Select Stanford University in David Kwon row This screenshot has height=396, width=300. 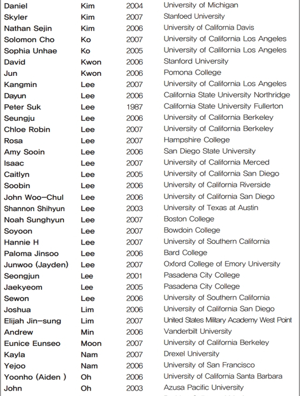[x=196, y=61]
